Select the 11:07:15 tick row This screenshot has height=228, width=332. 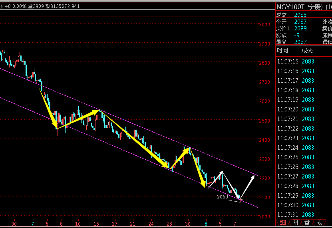(296, 61)
